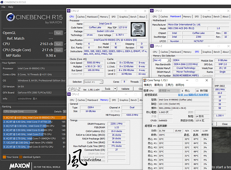Toggle the CPU test checkbox
The image size is (231, 170).
coord(65,44)
